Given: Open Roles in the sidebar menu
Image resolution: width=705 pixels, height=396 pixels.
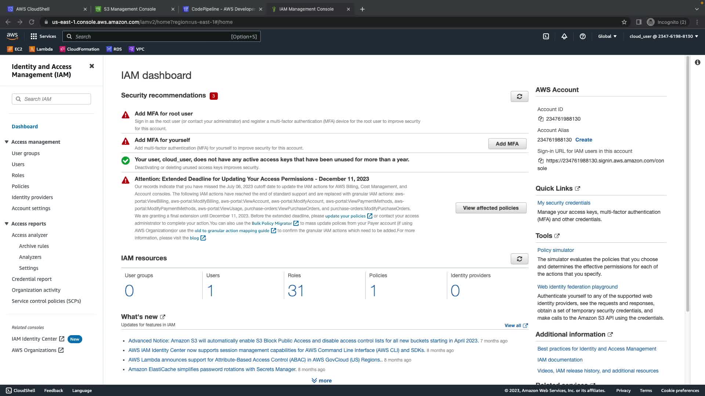Looking at the screenshot, I should point(18,175).
